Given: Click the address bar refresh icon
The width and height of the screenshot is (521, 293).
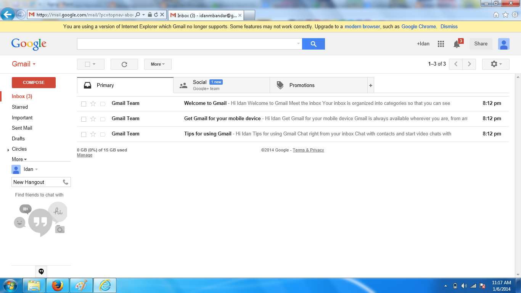Looking at the screenshot, I should [156, 15].
